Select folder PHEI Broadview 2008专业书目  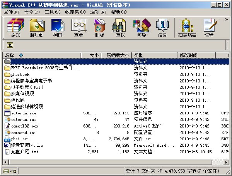coord(116,68)
